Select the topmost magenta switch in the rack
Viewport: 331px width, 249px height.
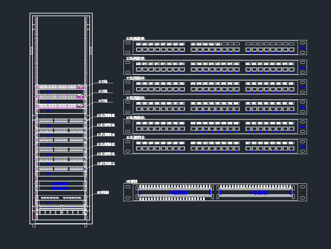coord(61,87)
